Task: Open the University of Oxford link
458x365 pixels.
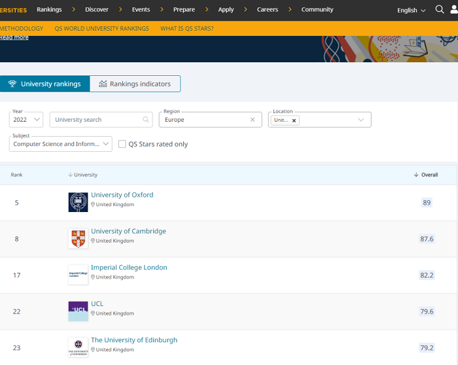Action: [x=122, y=195]
